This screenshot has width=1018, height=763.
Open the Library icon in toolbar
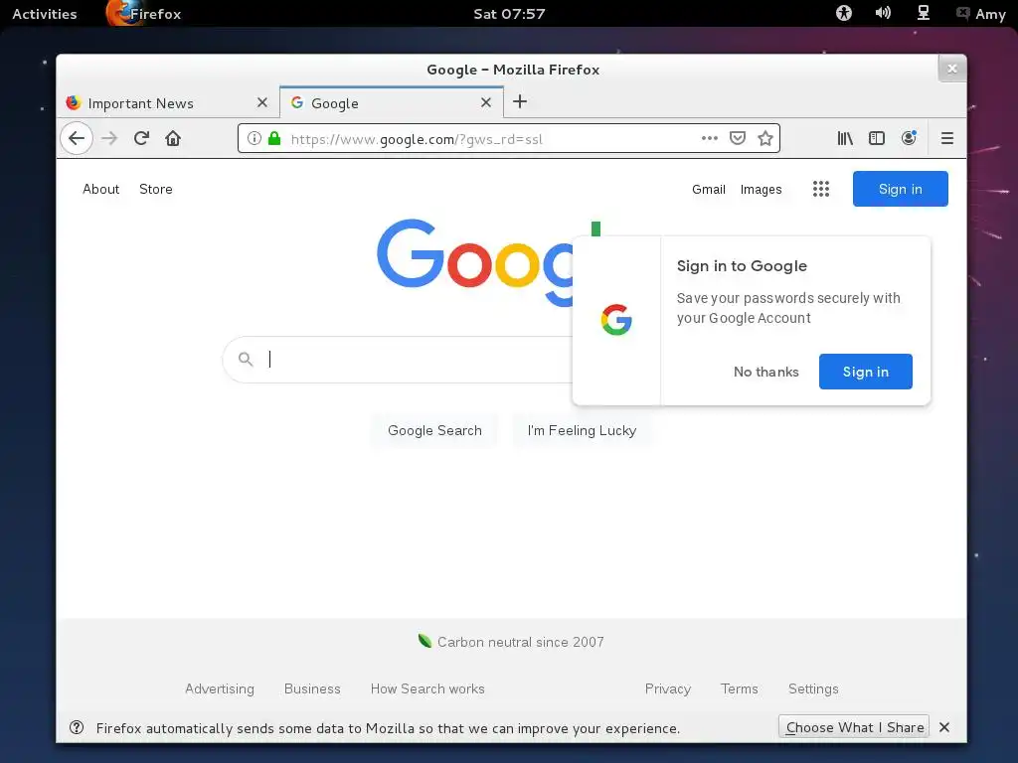[x=845, y=138]
